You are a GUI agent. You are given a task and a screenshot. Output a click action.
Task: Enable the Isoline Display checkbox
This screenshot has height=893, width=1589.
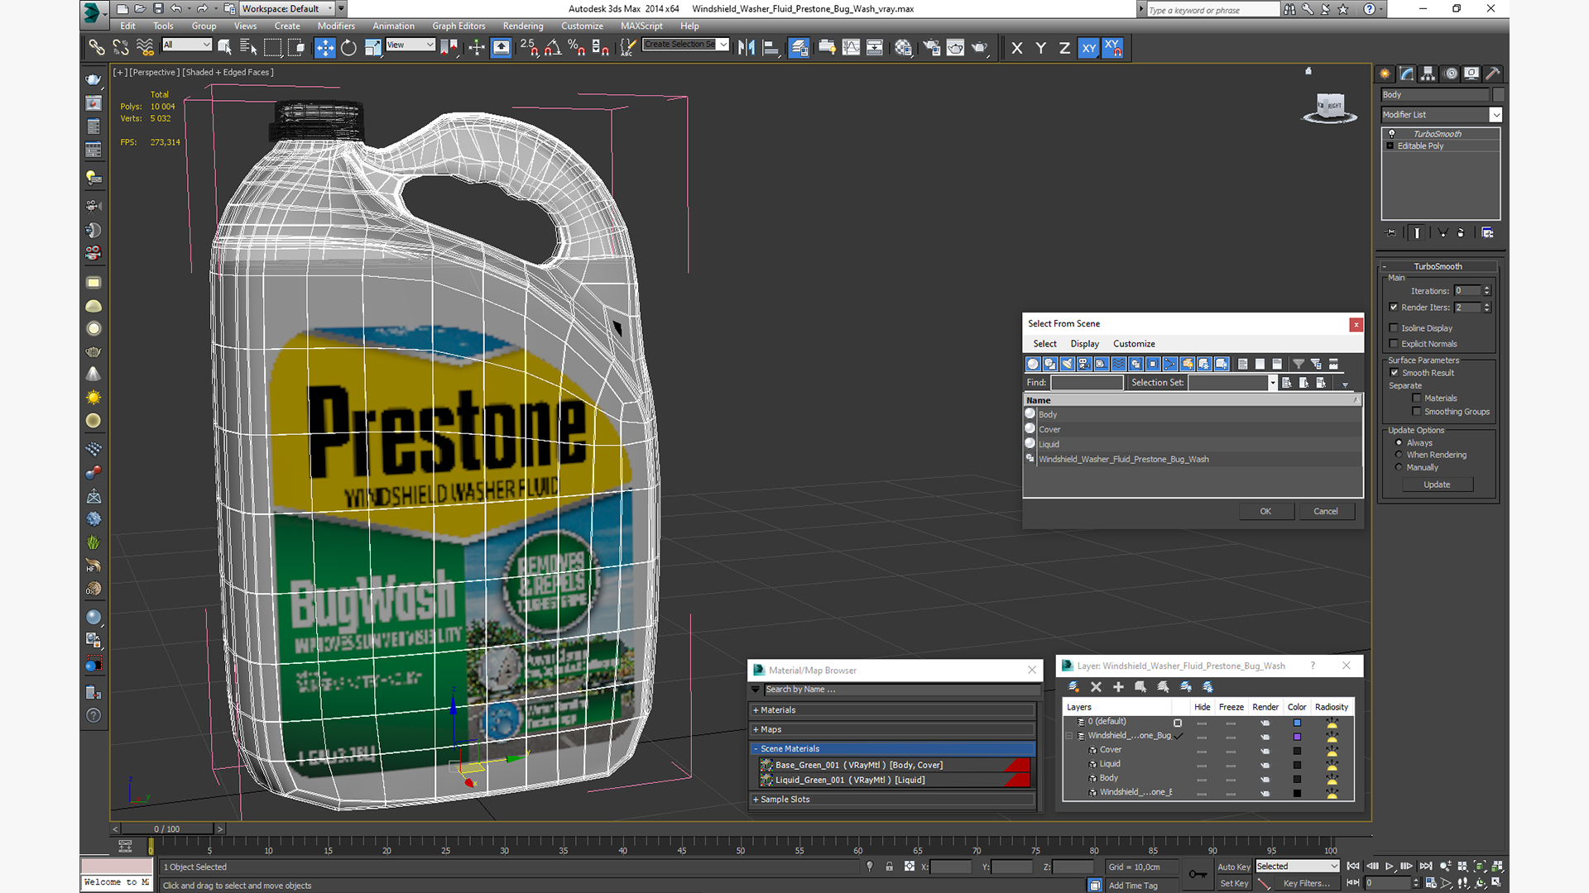pos(1394,328)
